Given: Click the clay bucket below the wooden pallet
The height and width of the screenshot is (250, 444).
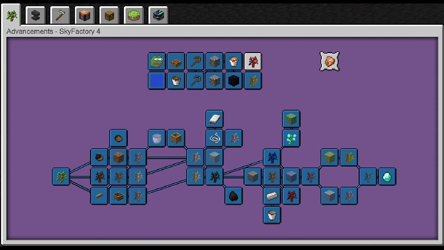Looking at the screenshot, I should (176, 81).
